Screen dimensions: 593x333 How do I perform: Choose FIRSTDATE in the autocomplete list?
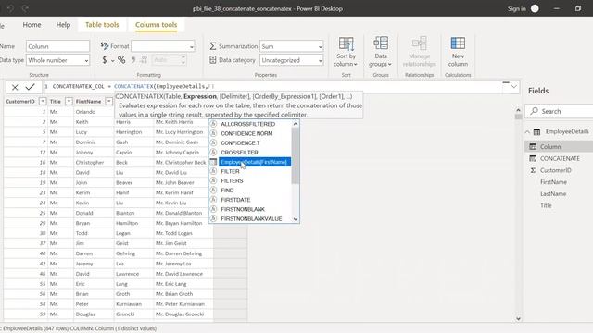pos(235,200)
